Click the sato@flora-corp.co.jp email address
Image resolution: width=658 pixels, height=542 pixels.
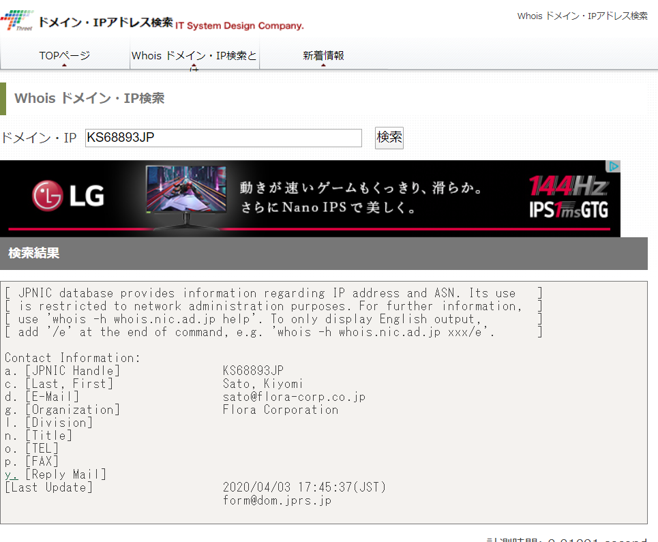click(294, 397)
